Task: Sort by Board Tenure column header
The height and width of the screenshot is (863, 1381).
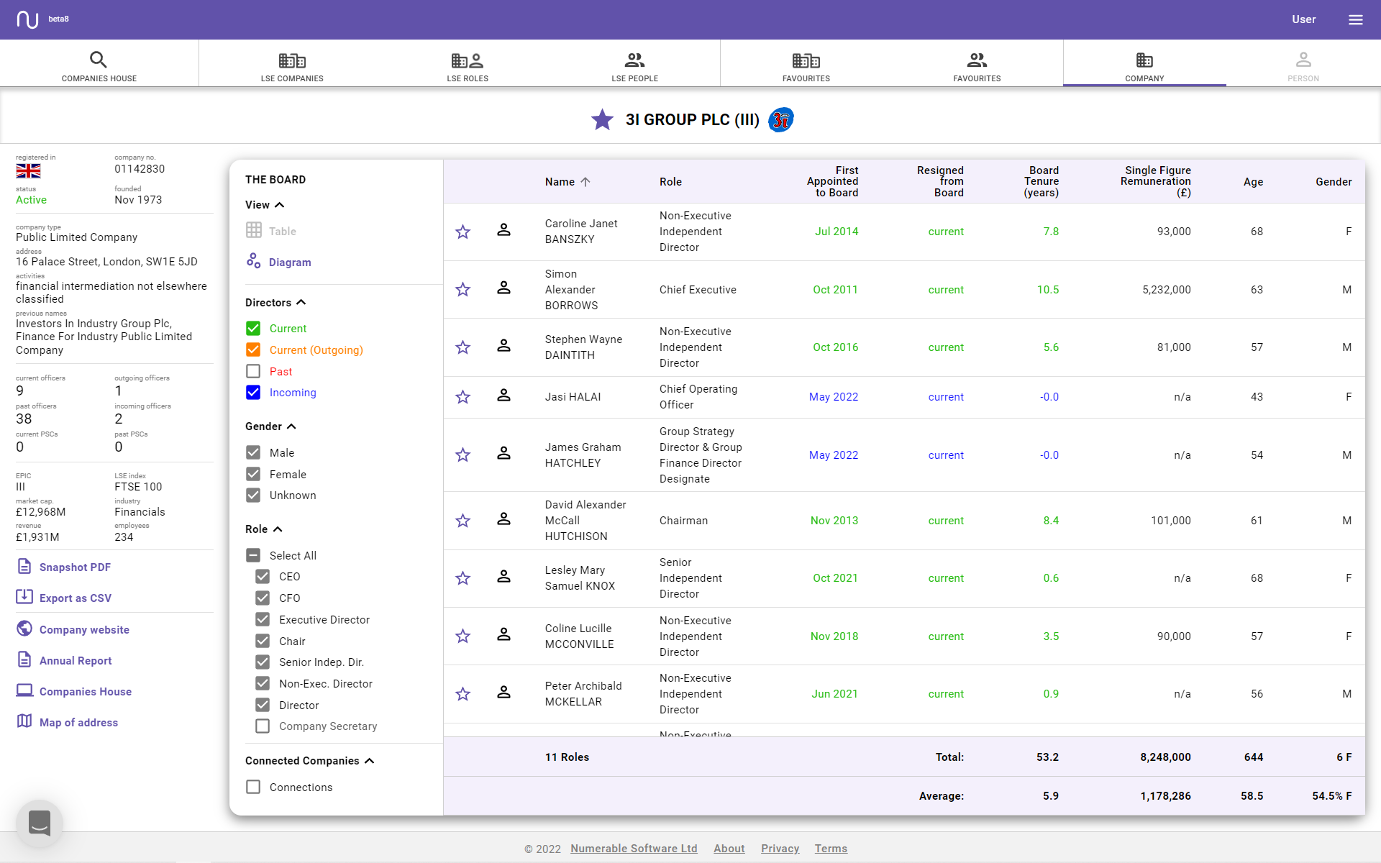Action: [1041, 181]
